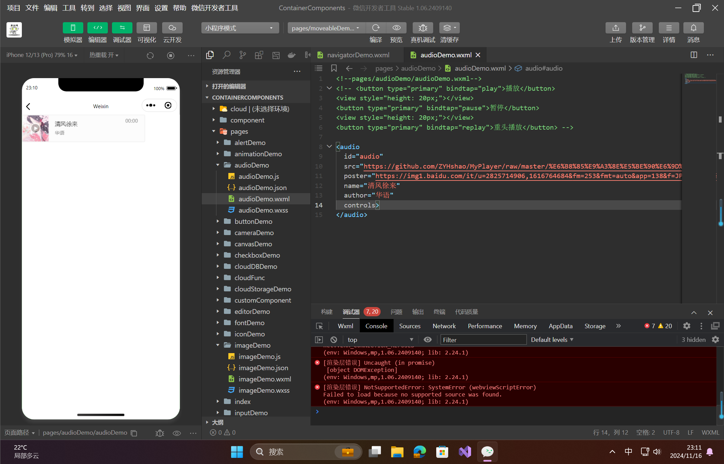Open the source control branch icon
The height and width of the screenshot is (464, 724).
(x=243, y=55)
